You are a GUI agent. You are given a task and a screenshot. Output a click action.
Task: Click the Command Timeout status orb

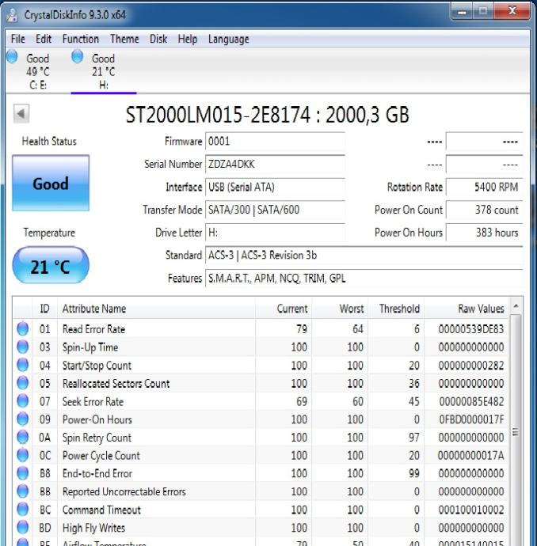pyautogui.click(x=23, y=510)
